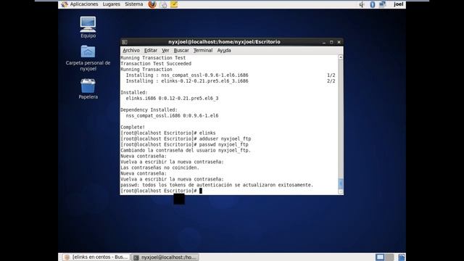Click the terminal window menu icon
The image size is (464, 261).
tap(125, 42)
